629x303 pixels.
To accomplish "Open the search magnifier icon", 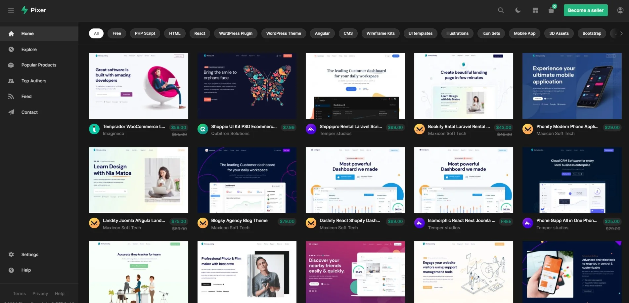I will click(x=501, y=10).
